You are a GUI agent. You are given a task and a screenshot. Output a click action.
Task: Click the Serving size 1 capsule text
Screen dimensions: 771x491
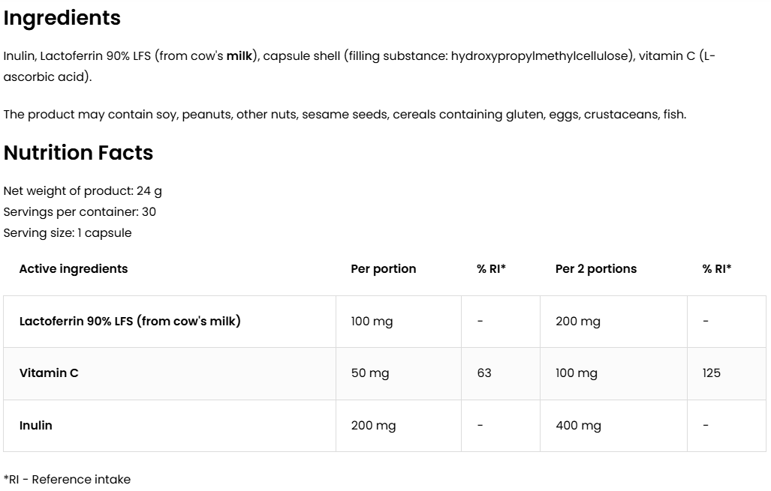coord(68,233)
